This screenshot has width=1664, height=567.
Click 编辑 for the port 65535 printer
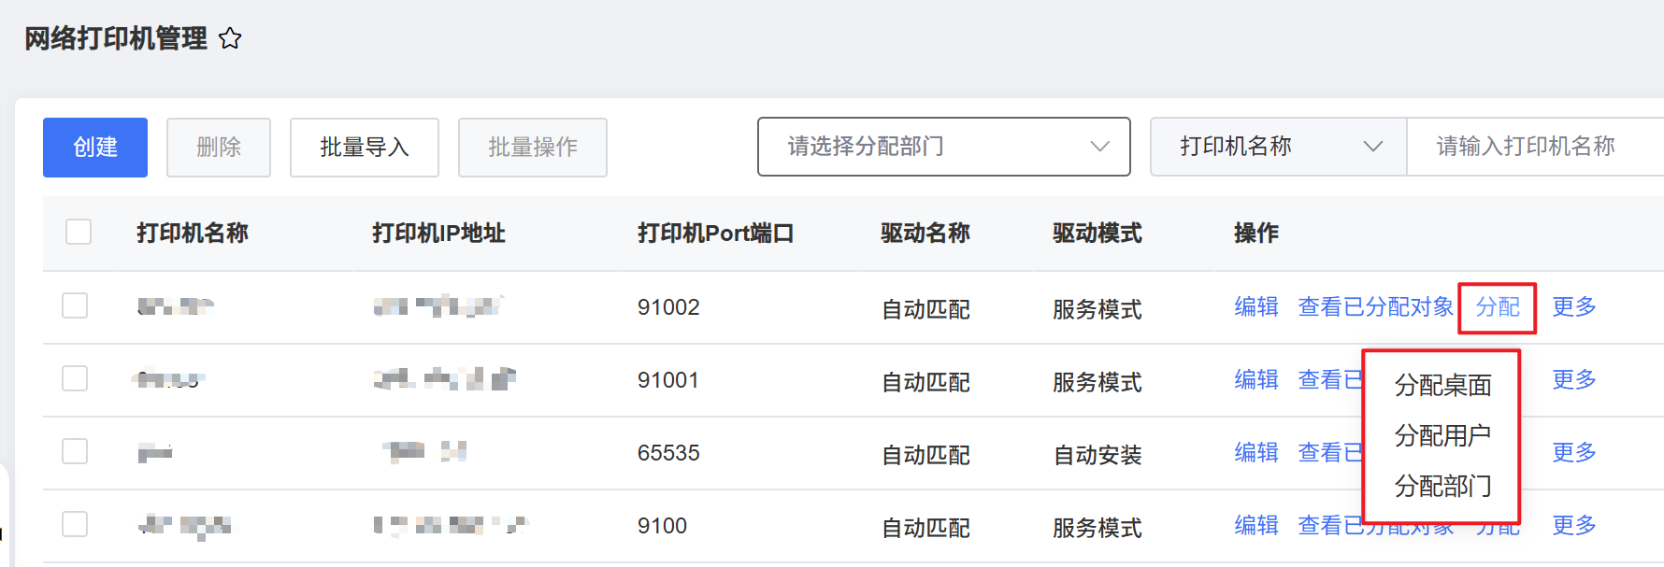[1255, 452]
